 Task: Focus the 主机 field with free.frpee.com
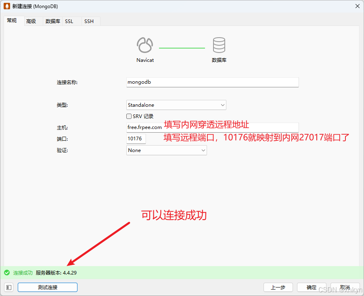[x=212, y=127]
